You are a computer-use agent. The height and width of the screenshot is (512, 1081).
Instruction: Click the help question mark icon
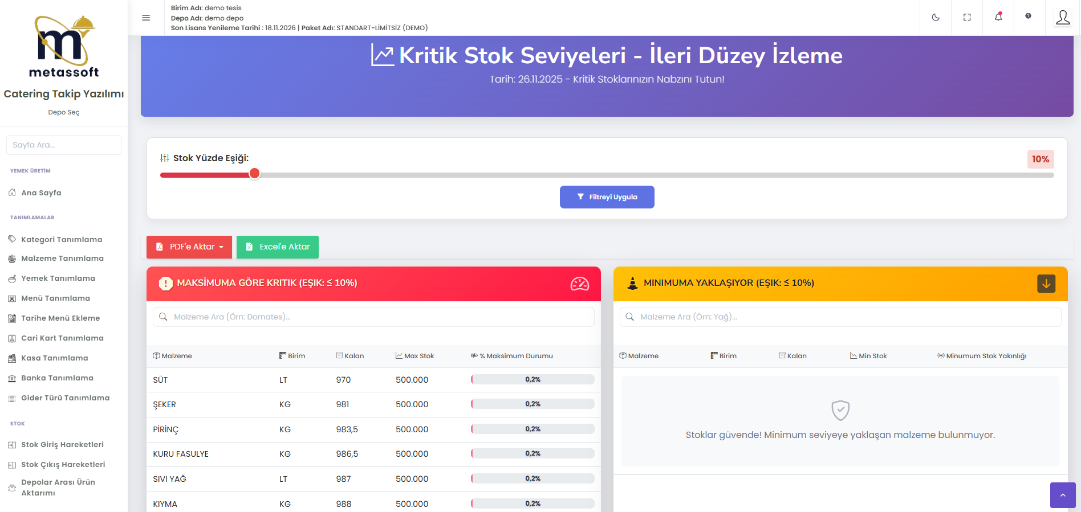(x=1028, y=17)
